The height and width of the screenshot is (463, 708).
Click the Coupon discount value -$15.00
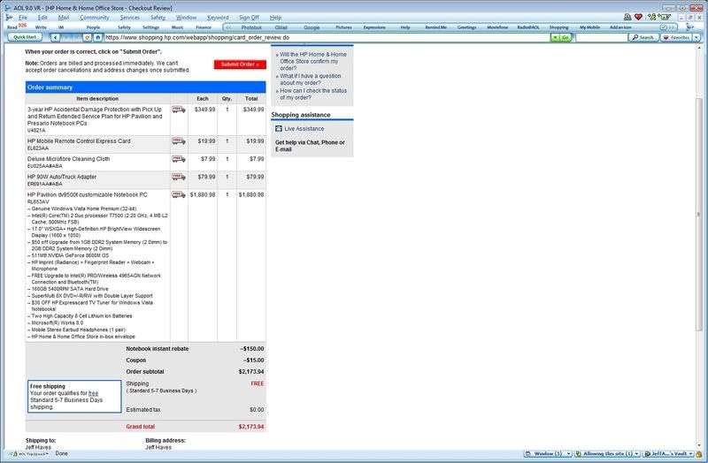pyautogui.click(x=254, y=361)
